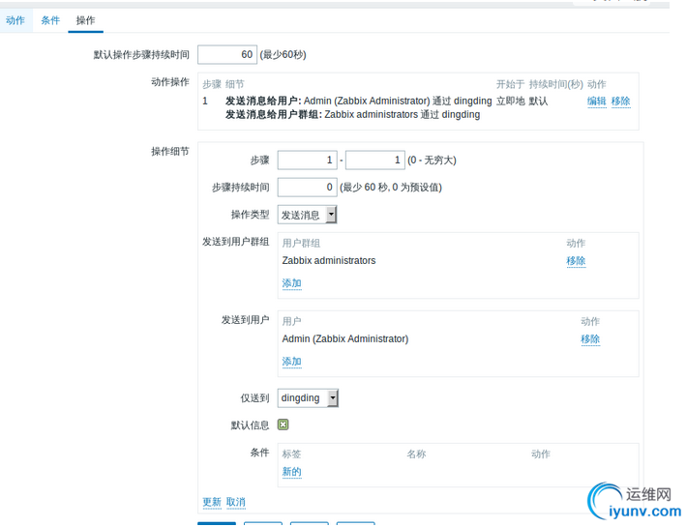Image resolution: width=687 pixels, height=527 pixels.
Task: Click 'Zabbix administrators' in user group list
Action: click(329, 261)
